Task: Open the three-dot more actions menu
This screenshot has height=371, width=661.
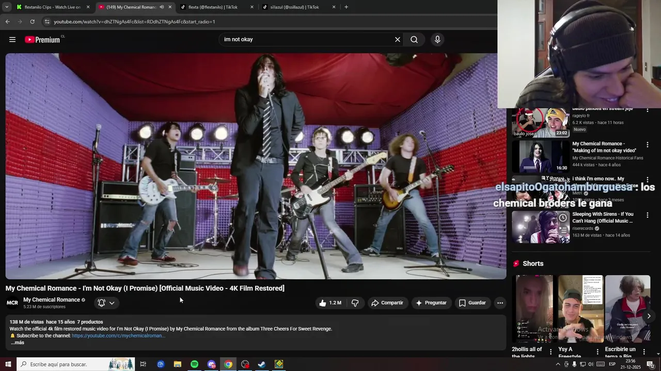Action: pyautogui.click(x=500, y=303)
